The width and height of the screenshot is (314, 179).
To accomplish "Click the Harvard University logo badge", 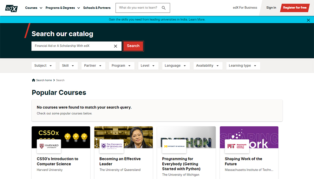I will [49, 146].
